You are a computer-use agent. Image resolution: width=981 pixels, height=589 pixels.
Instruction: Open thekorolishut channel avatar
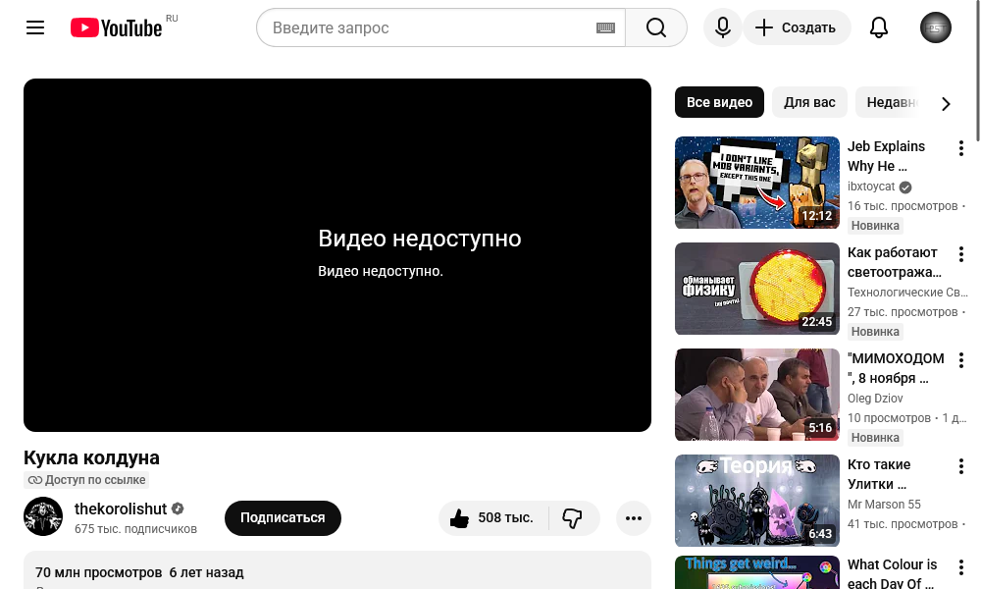coord(43,516)
